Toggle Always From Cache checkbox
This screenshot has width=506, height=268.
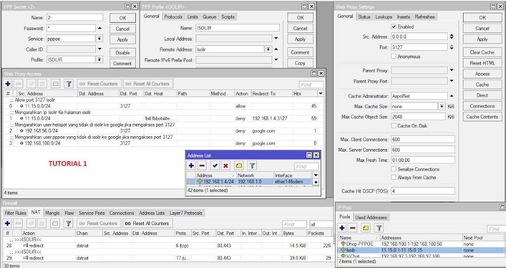tap(393, 177)
